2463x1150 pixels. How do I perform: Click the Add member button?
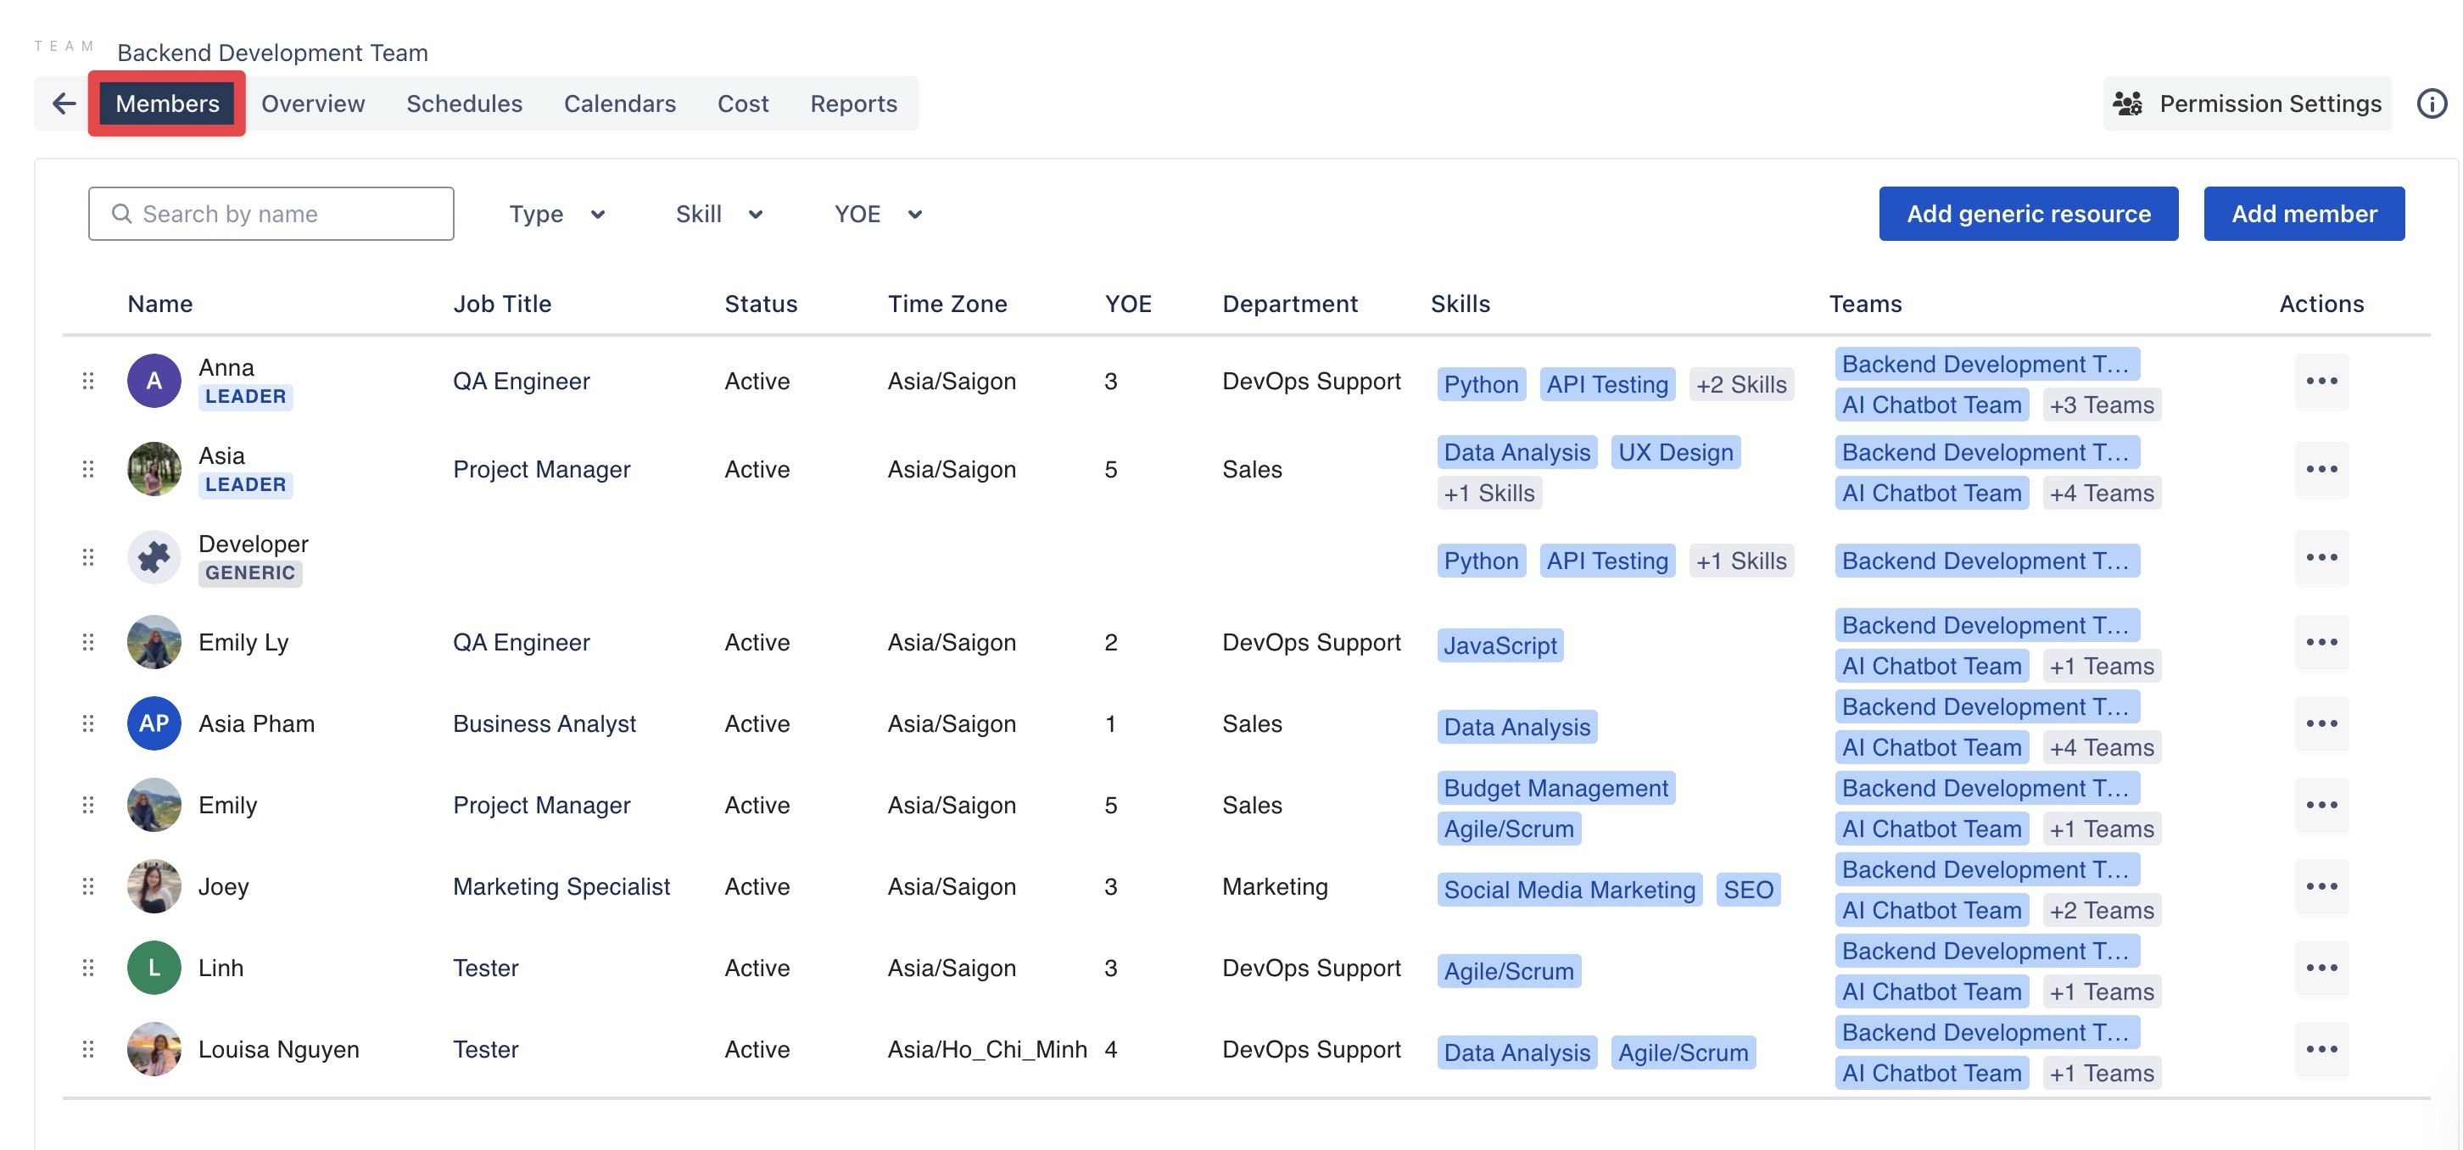point(2304,214)
